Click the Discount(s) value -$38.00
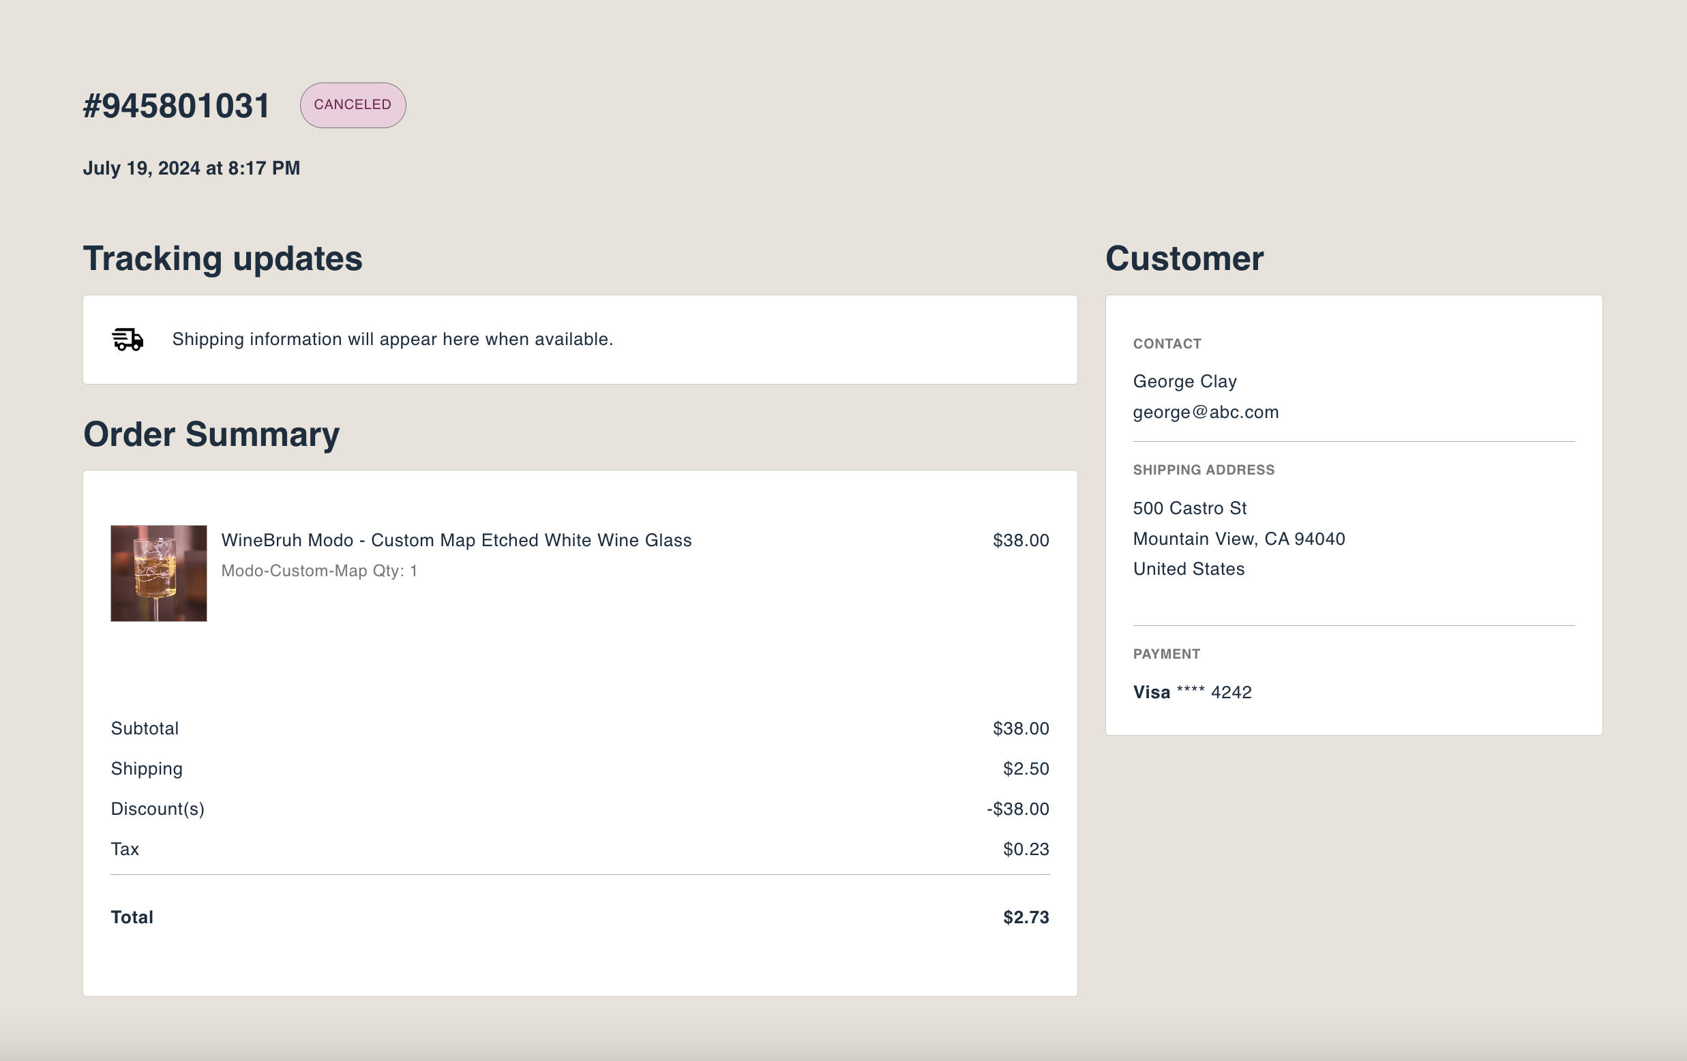The height and width of the screenshot is (1061, 1687). (x=1017, y=809)
